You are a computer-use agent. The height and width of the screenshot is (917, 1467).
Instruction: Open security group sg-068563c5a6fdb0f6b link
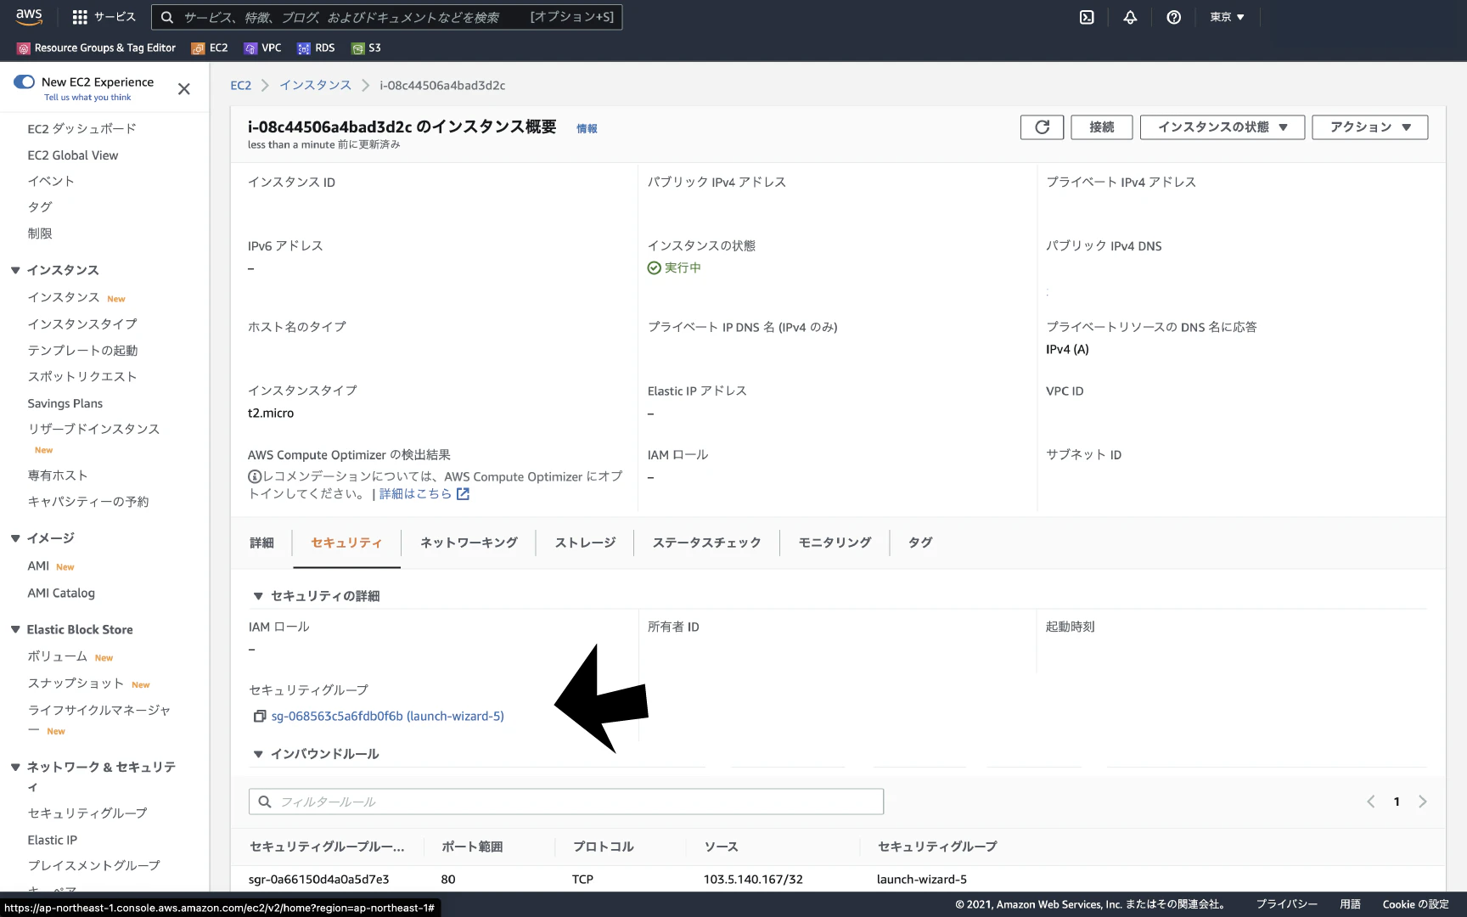click(387, 717)
